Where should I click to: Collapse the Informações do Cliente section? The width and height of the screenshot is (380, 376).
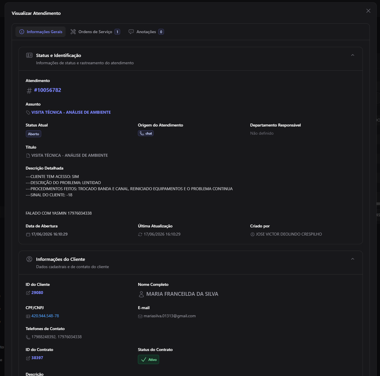[353, 259]
